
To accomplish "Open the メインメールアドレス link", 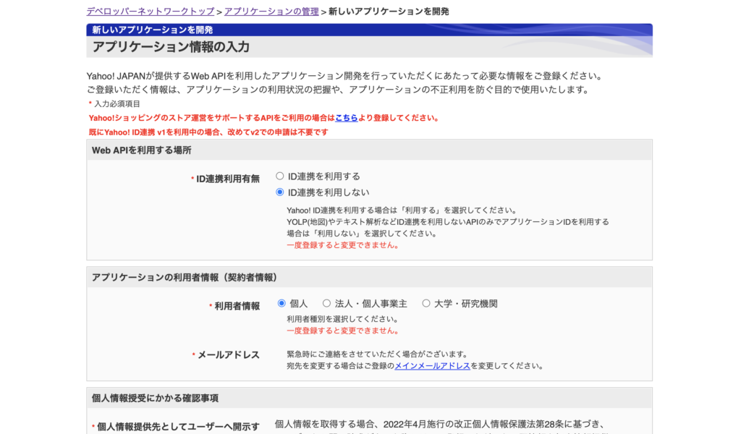I will coord(432,366).
